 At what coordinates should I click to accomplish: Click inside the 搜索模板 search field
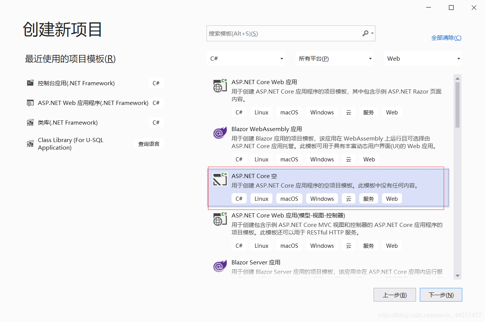tap(280, 33)
